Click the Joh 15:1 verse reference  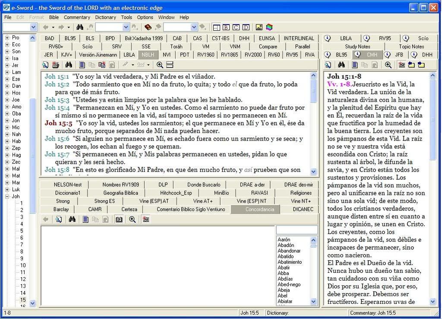57,77
